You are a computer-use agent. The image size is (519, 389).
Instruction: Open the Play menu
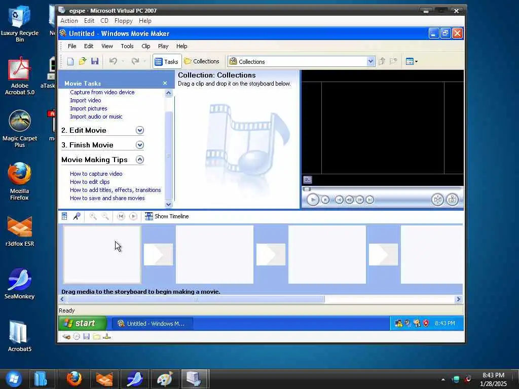[163, 46]
